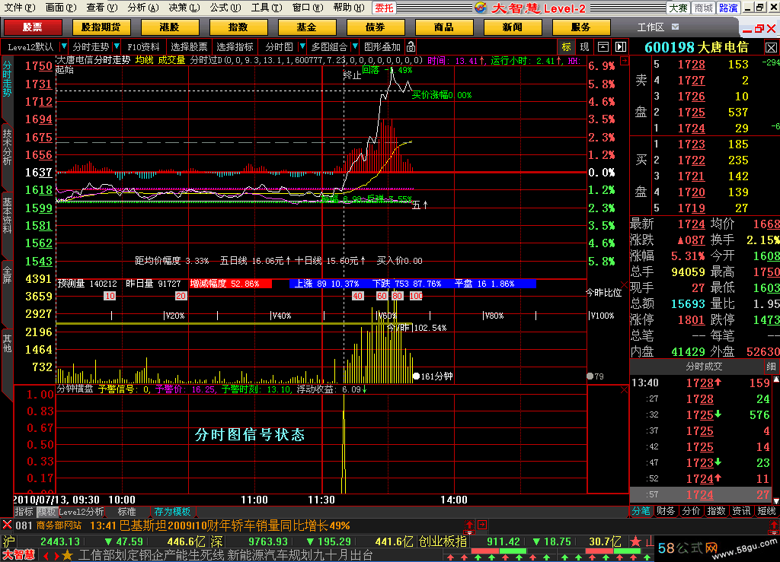This screenshot has width=780, height=562.
Task: Expand the 工作区 dropdown arrow
Action: 675,27
